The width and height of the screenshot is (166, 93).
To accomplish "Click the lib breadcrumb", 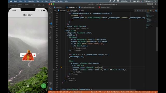I will [x=55, y=10].
